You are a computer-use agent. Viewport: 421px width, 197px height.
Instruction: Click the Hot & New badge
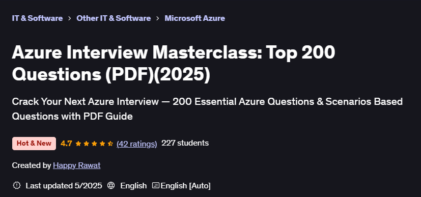pos(34,144)
